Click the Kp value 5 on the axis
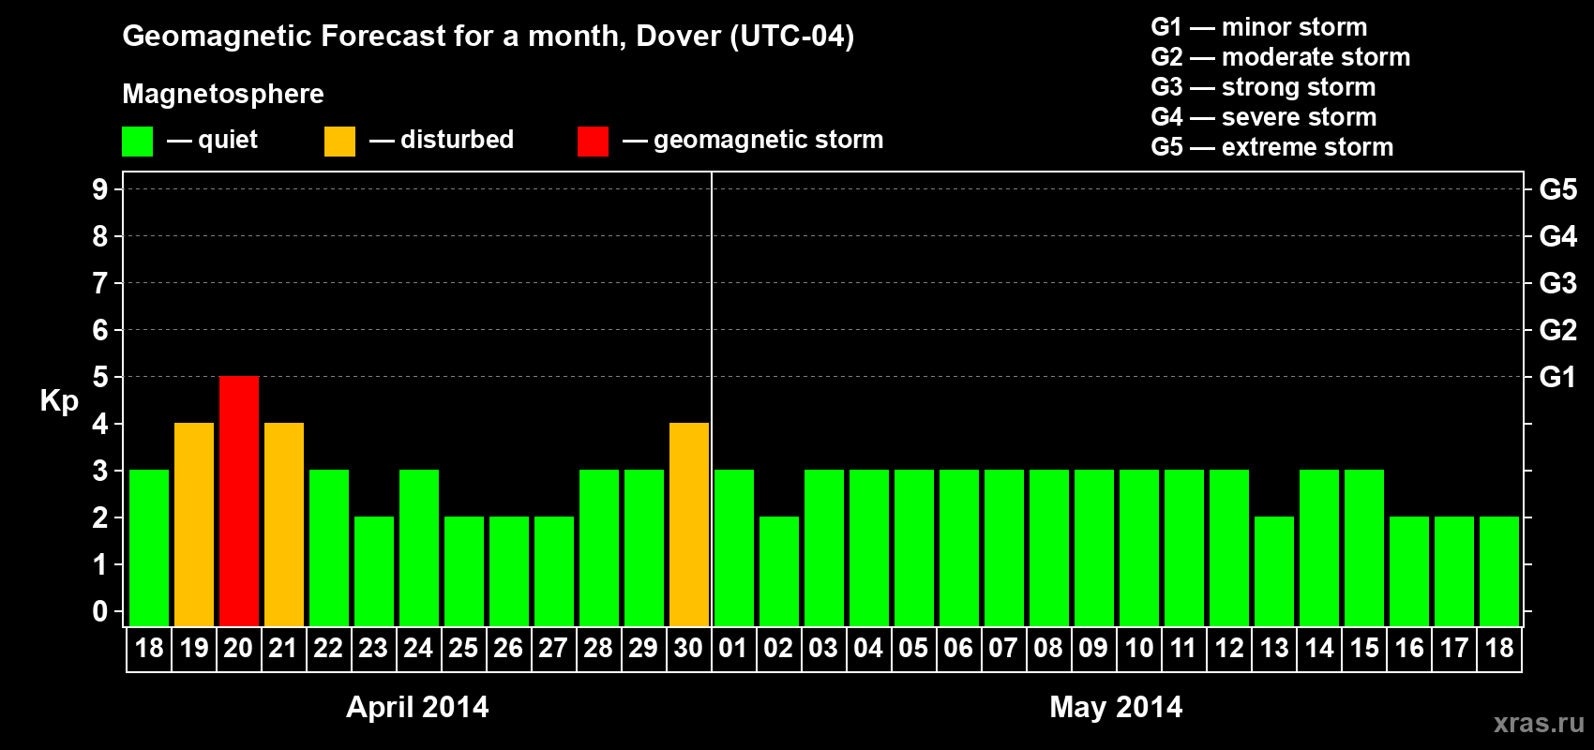This screenshot has height=750, width=1594. [100, 377]
